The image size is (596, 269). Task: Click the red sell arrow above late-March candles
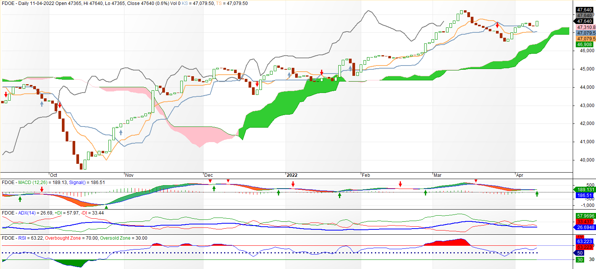click(497, 25)
